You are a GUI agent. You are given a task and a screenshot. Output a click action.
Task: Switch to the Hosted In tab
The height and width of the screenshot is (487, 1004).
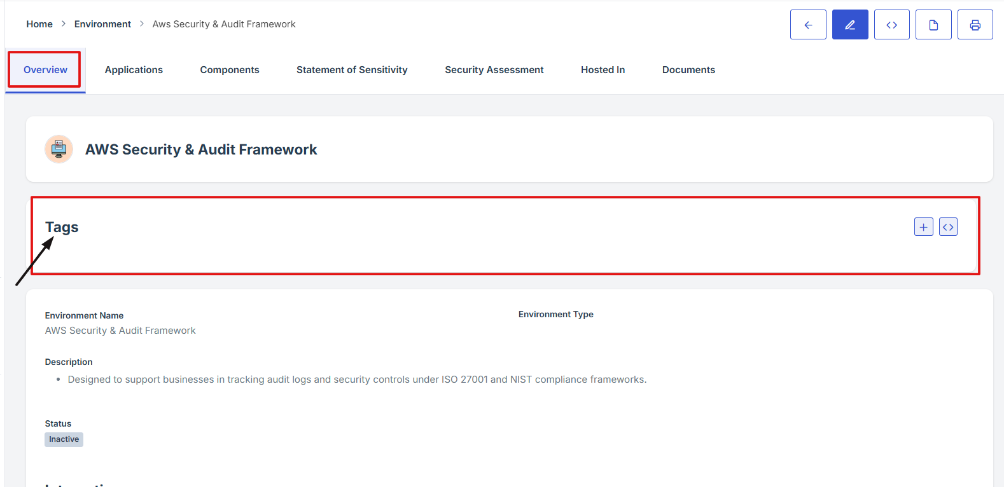(x=603, y=70)
